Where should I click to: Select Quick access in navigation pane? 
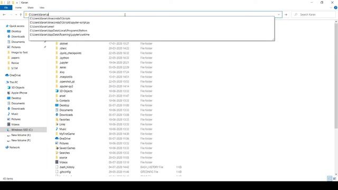17,26
